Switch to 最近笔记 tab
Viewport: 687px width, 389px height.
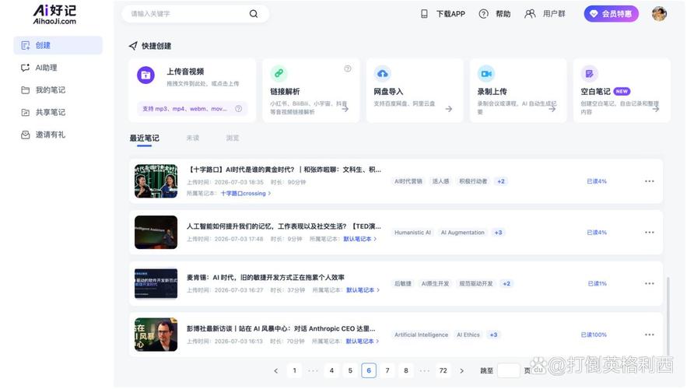[144, 138]
